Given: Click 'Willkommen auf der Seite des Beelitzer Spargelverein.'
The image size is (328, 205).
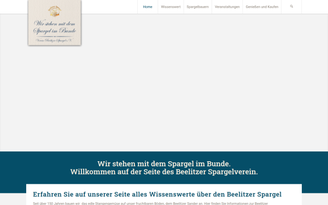Looking at the screenshot, I should (164, 172).
